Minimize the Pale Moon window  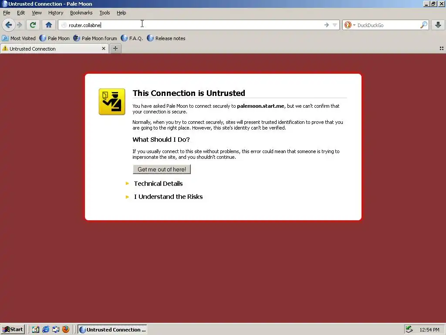tap(426, 3)
